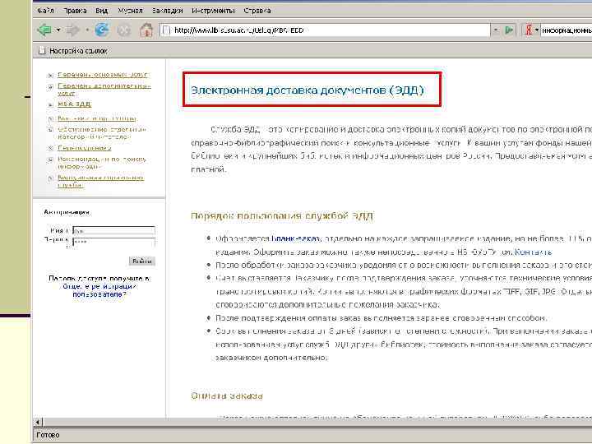Click the Пароль password input field
592x444 pixels.
point(113,242)
